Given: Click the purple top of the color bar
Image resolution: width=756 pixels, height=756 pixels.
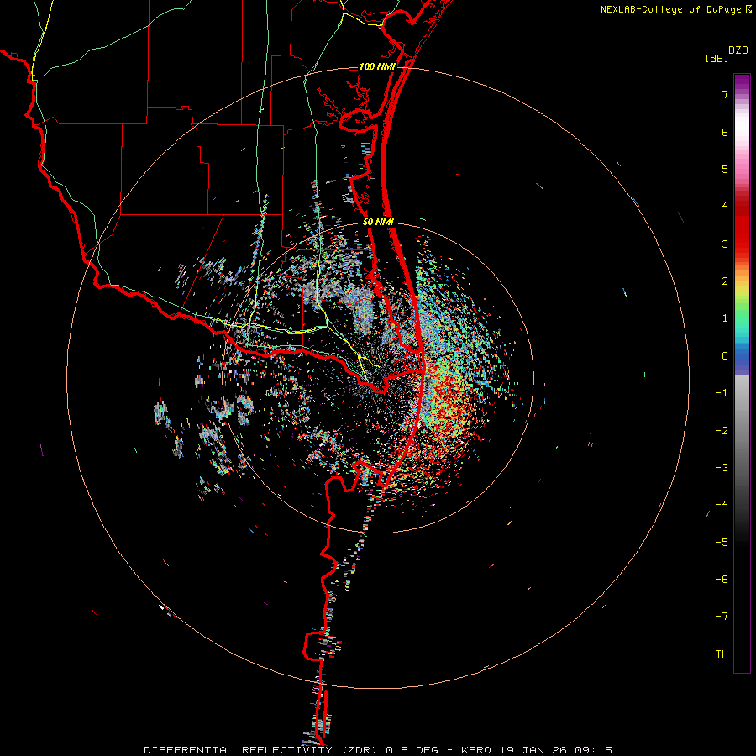Looking at the screenshot, I should 742,82.
